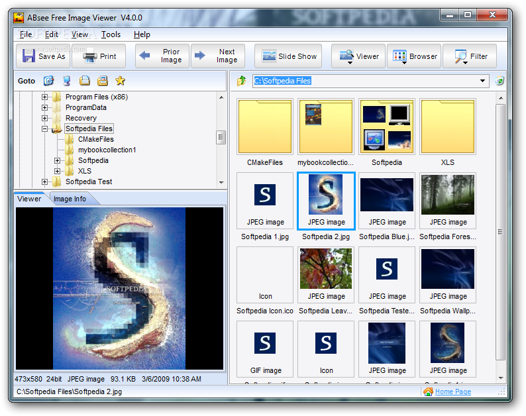Expand the folder path combo box

(x=483, y=81)
